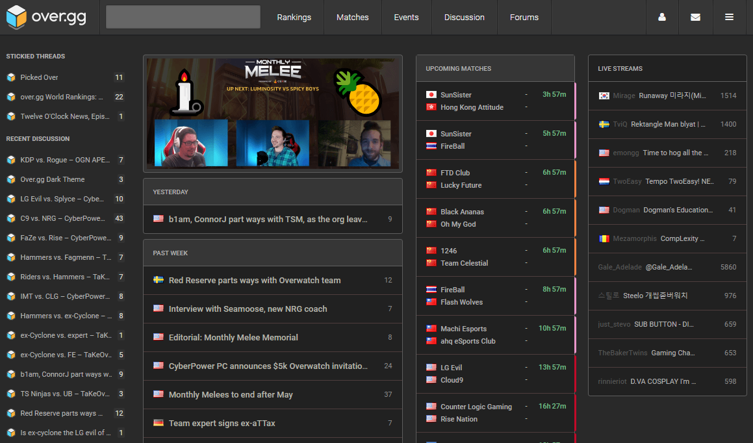Click the thread icon next to Picked Over

click(10, 77)
